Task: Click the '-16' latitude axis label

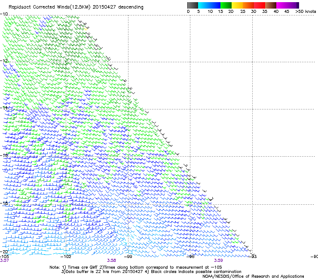Action: (x=4, y=155)
